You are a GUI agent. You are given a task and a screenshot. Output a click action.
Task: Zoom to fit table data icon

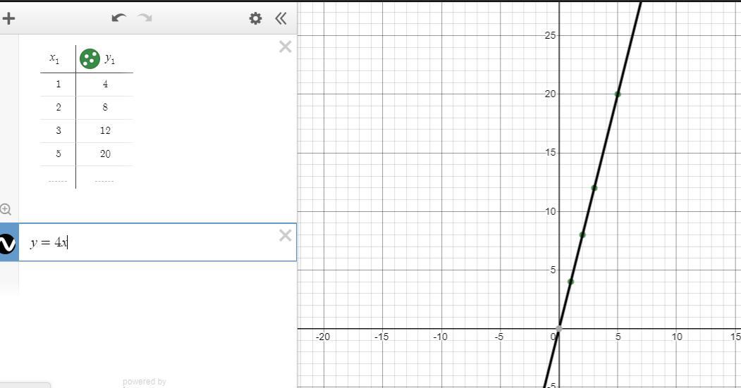pyautogui.click(x=5, y=208)
